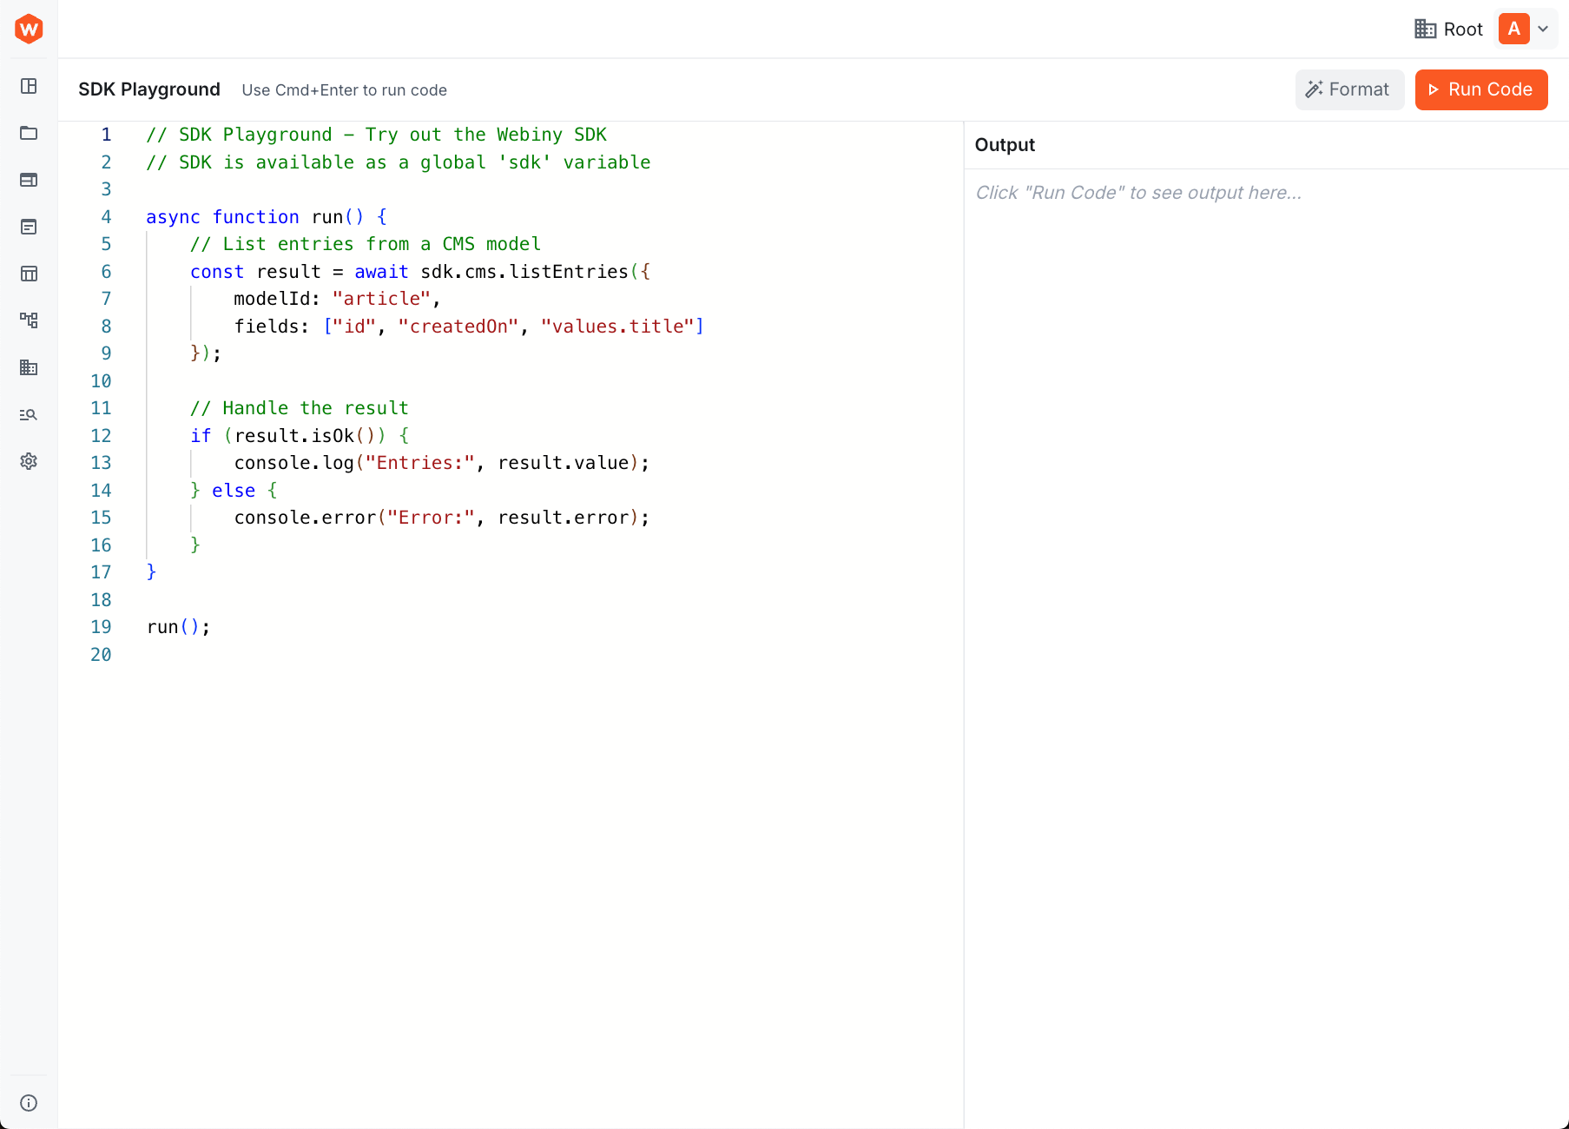
Task: Click the Output panel header
Action: [x=1005, y=145]
